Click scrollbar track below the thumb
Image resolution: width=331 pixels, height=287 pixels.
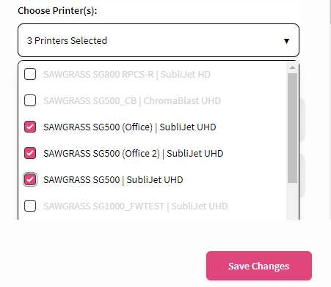click(x=292, y=201)
